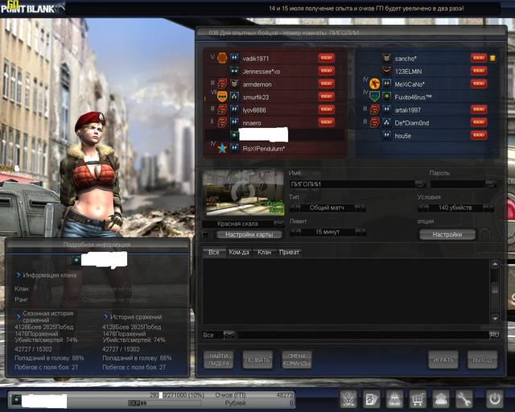Click the Позвать button
515x412 pixels.
(x=257, y=360)
